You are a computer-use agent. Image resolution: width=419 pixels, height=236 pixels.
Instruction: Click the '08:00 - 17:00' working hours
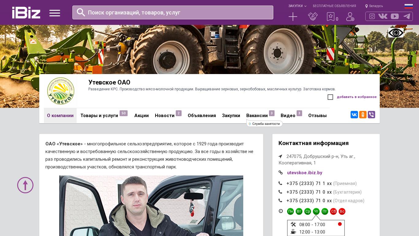[x=312, y=225]
